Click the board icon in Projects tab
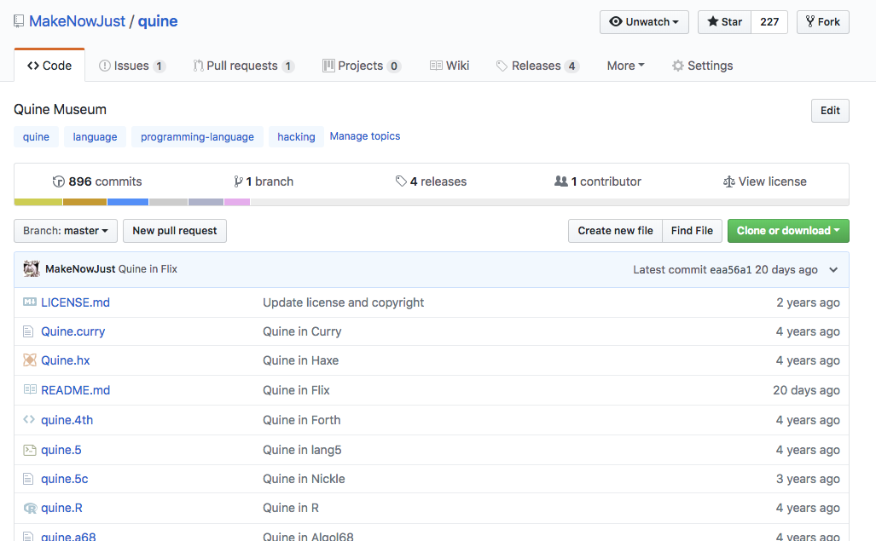This screenshot has width=876, height=541. point(328,66)
